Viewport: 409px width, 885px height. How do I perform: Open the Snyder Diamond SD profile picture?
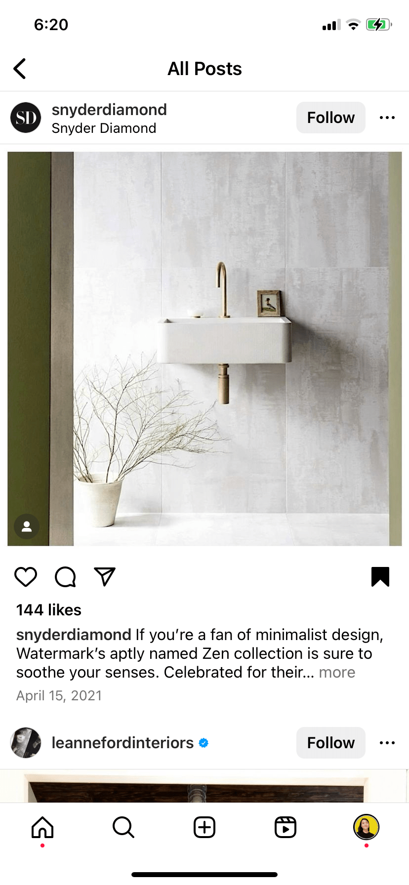pos(26,118)
